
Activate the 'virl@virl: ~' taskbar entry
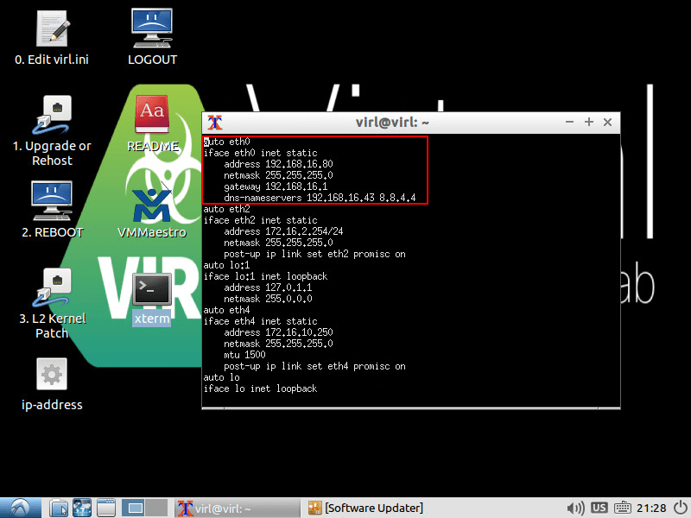click(x=237, y=509)
